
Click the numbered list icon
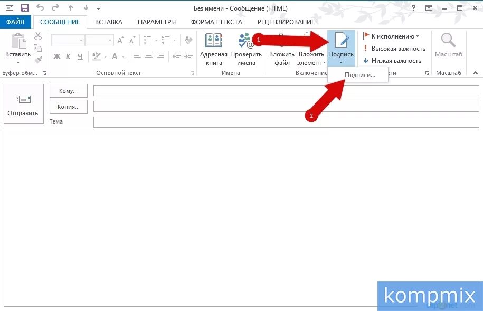pos(166,40)
